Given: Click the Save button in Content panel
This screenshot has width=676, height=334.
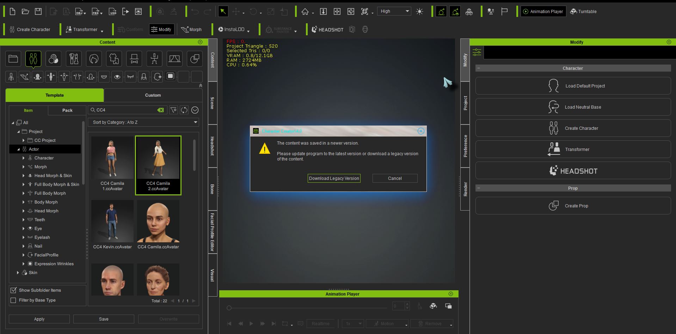Looking at the screenshot, I should [104, 319].
